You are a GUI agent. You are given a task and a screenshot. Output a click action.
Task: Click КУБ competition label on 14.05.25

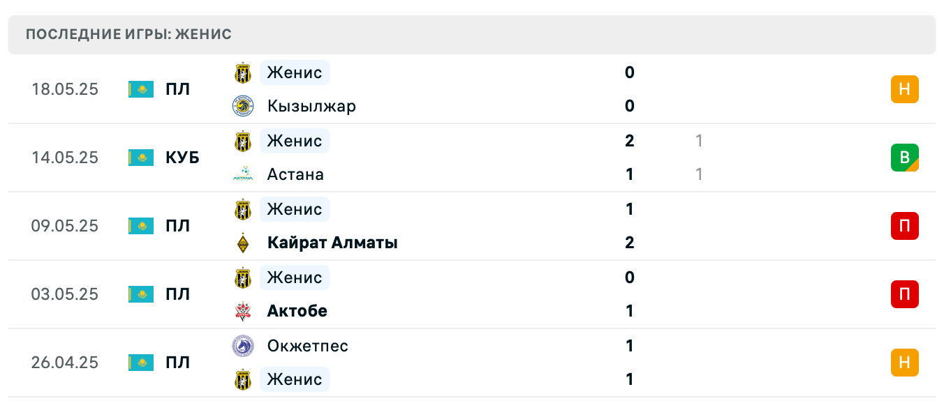pyautogui.click(x=182, y=158)
